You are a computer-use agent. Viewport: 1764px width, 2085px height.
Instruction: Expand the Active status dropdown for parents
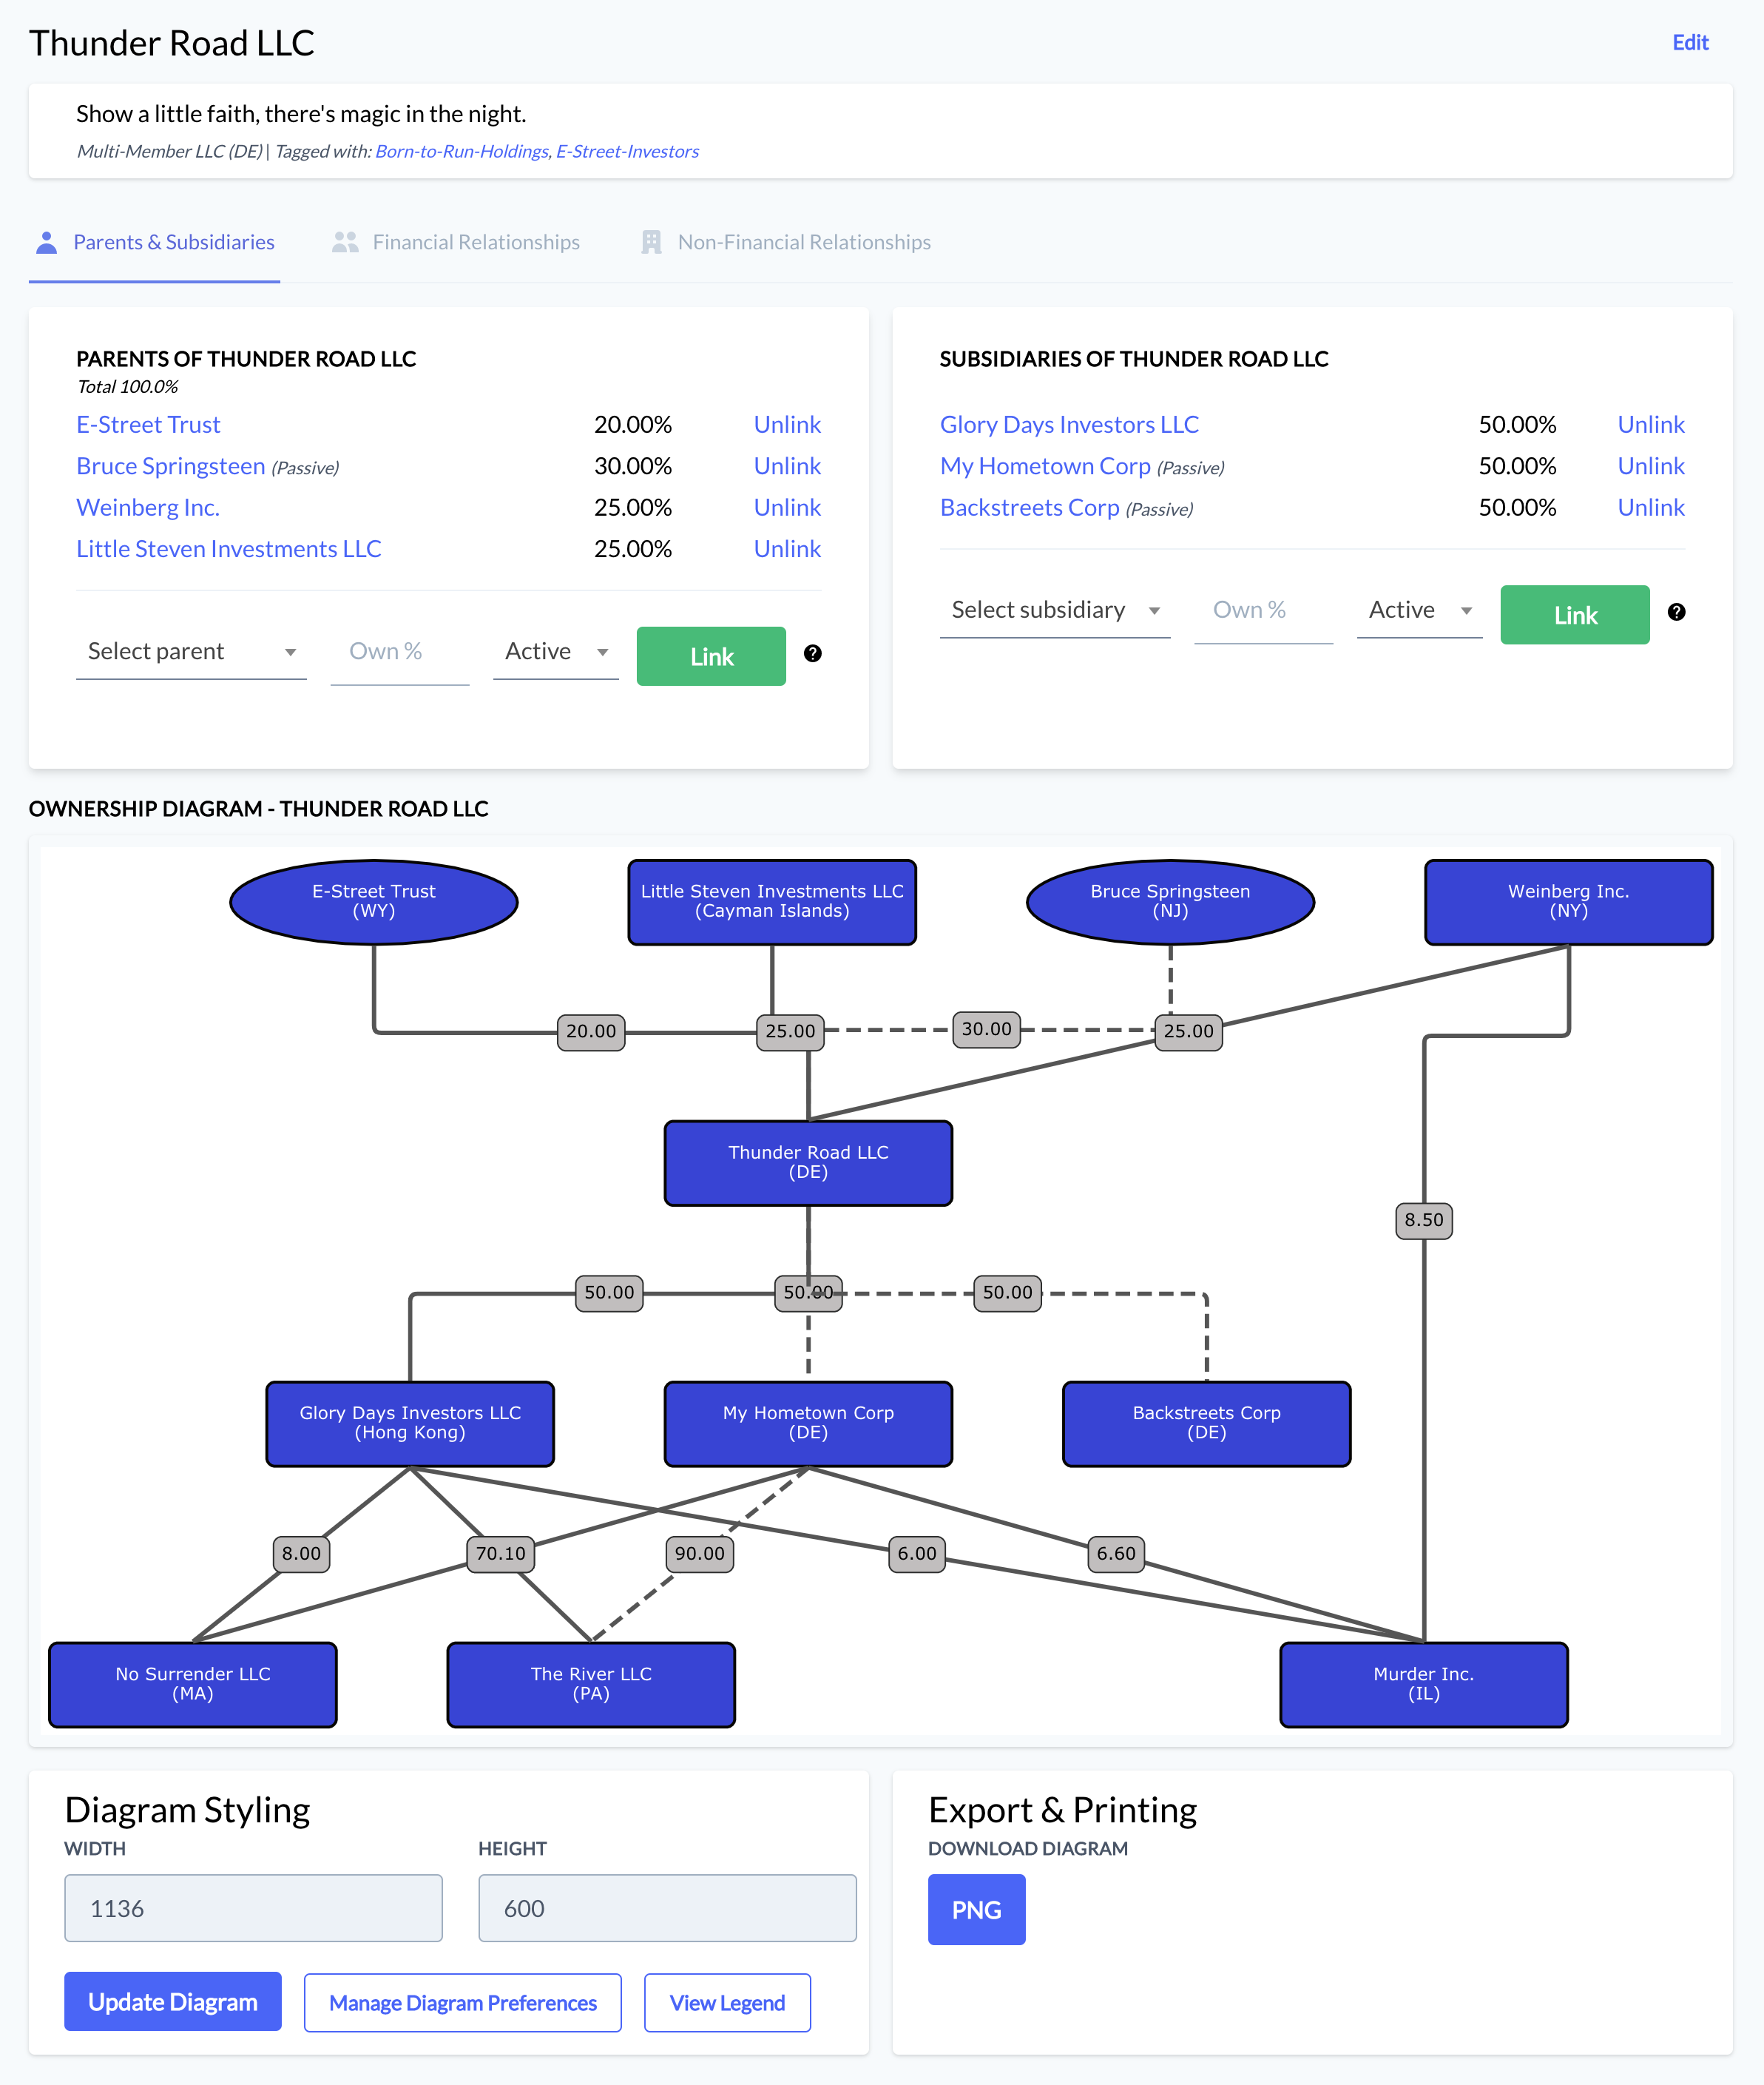556,653
